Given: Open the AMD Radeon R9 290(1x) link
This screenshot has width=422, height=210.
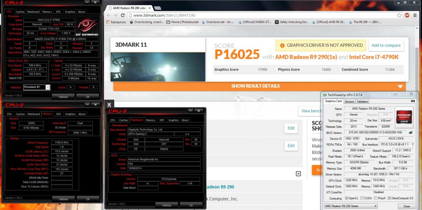Looking at the screenshot, I should pyautogui.click(x=306, y=57).
